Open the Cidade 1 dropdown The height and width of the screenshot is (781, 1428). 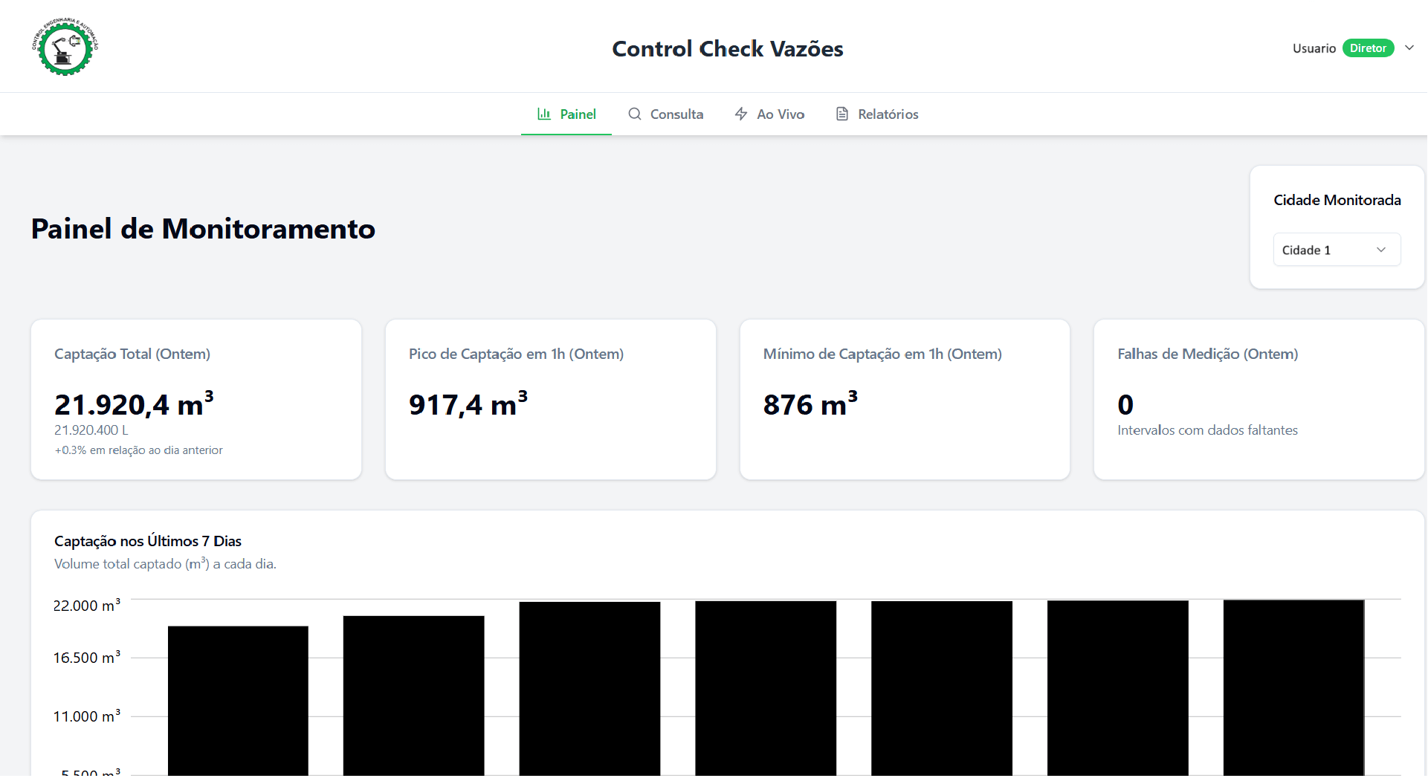(x=1337, y=250)
